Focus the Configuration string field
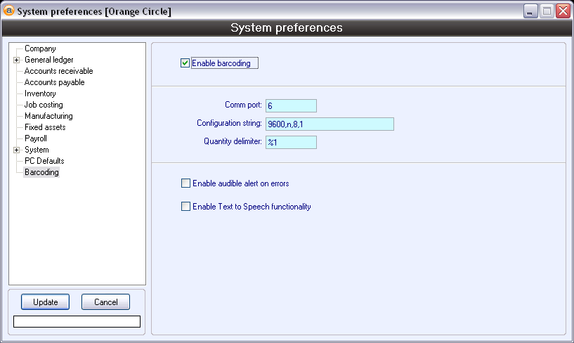 [x=329, y=124]
